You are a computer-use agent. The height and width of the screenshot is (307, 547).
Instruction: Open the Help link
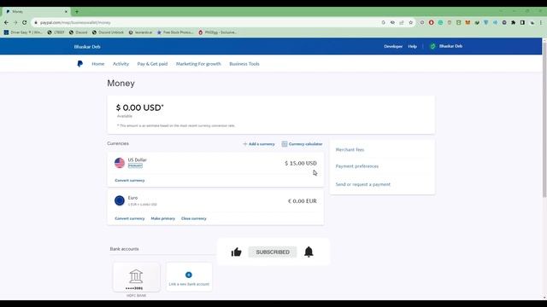412,46
